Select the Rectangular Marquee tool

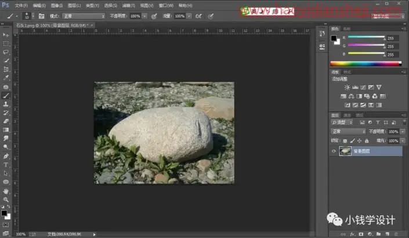click(6, 44)
